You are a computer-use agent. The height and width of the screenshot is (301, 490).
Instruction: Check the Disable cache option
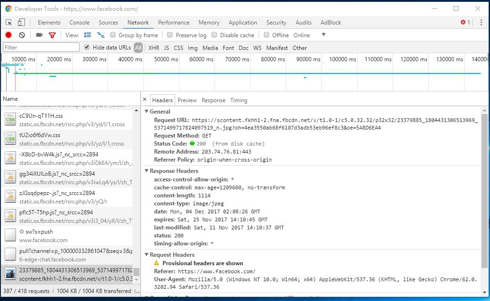coord(214,35)
